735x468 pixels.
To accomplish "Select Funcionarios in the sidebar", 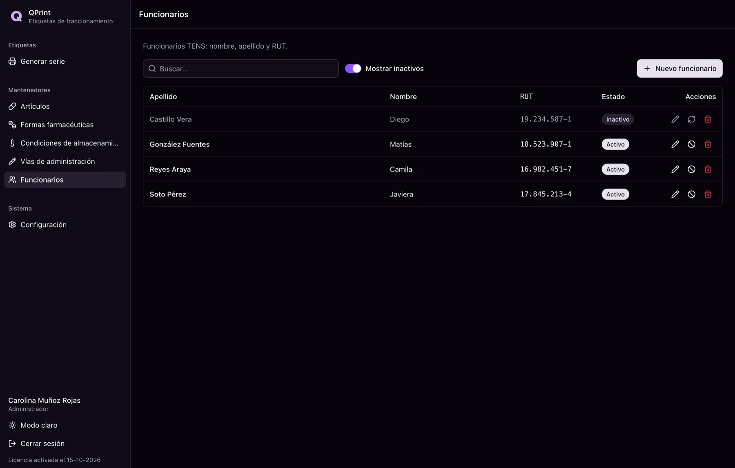I will coord(65,180).
